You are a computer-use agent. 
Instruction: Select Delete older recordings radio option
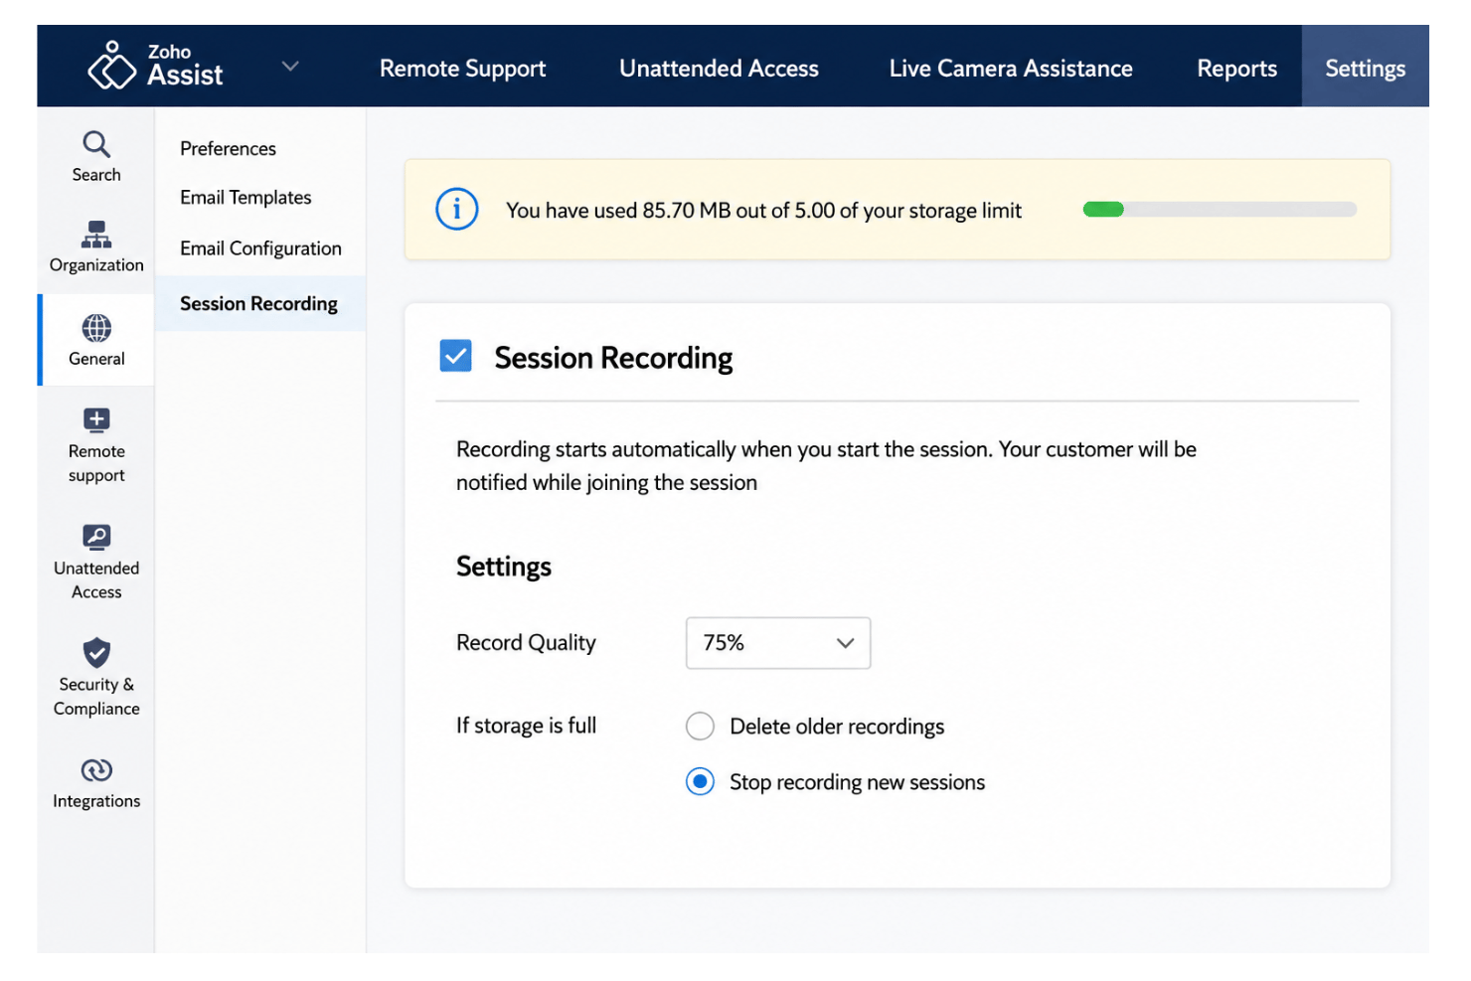700,727
